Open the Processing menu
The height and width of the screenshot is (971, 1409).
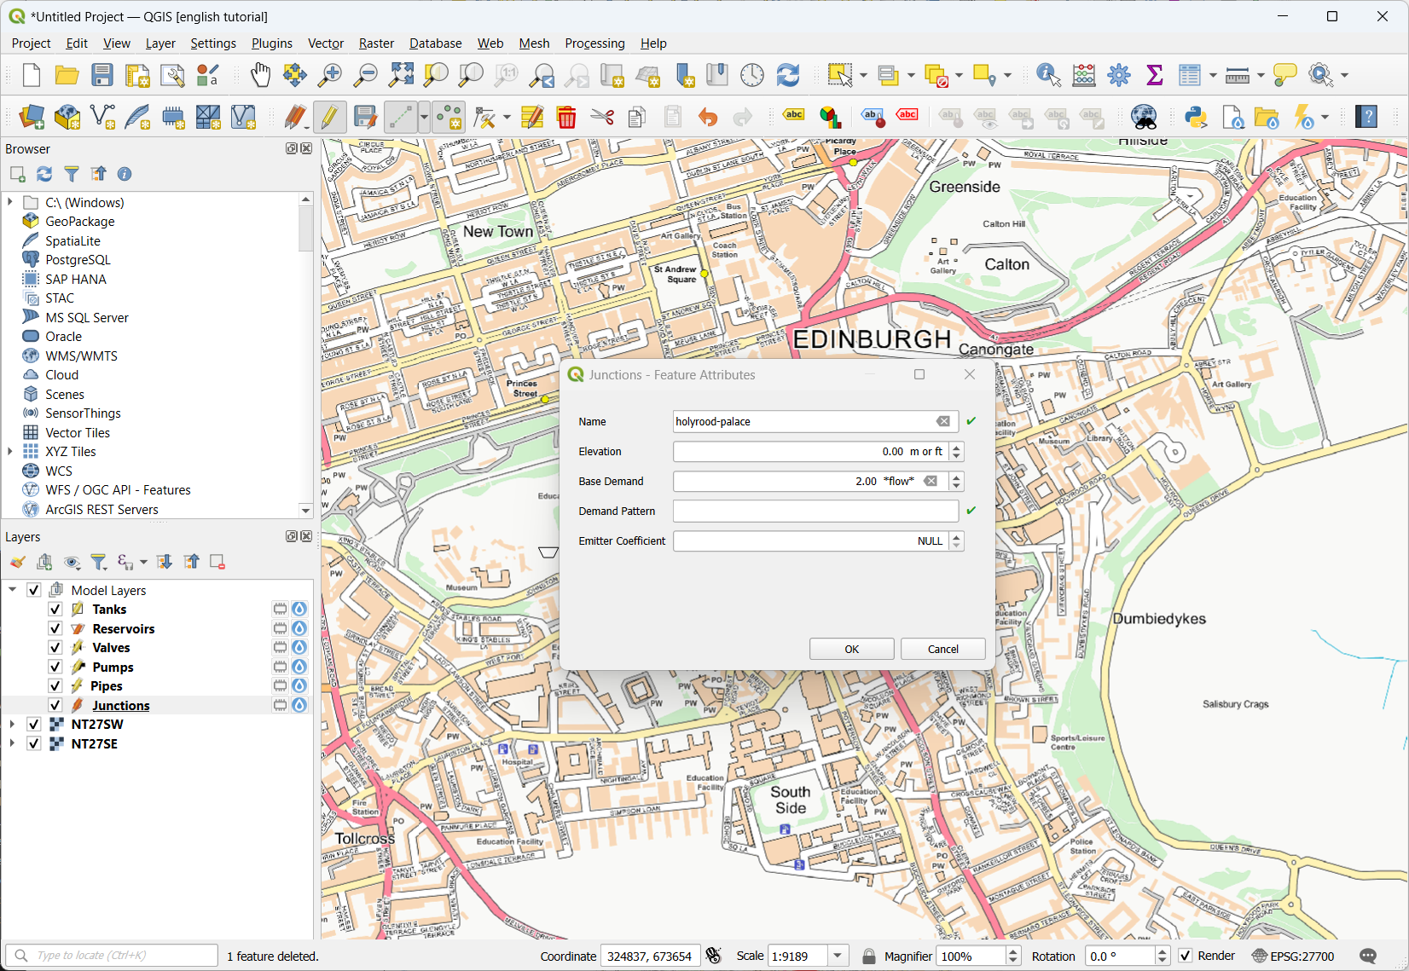[594, 43]
